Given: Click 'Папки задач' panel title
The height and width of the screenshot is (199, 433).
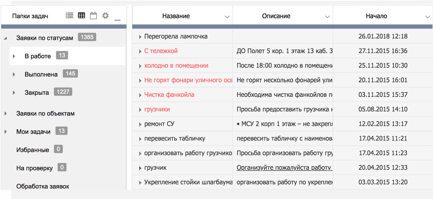Looking at the screenshot, I should 30,16.
